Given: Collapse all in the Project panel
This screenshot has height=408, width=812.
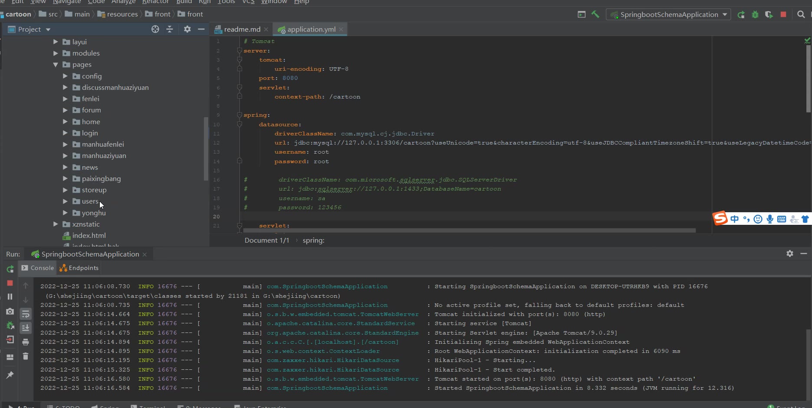Looking at the screenshot, I should click(170, 29).
